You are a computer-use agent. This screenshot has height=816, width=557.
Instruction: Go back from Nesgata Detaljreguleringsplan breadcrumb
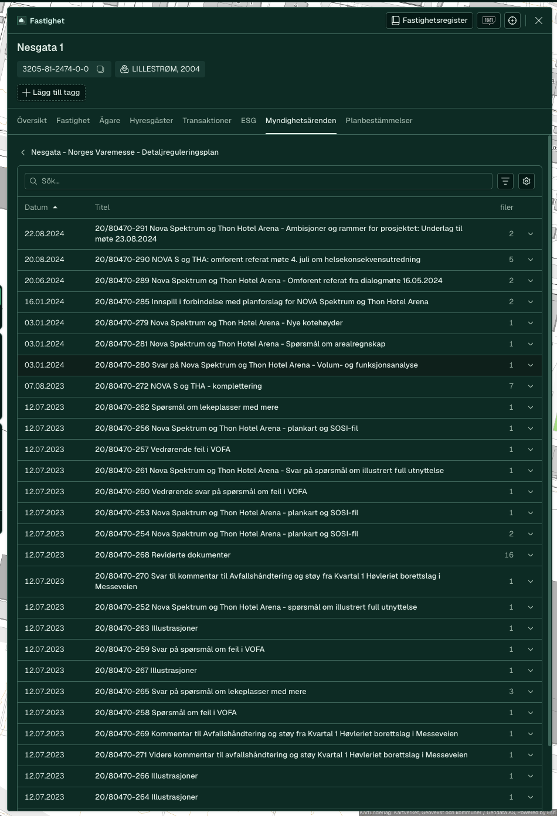point(23,152)
